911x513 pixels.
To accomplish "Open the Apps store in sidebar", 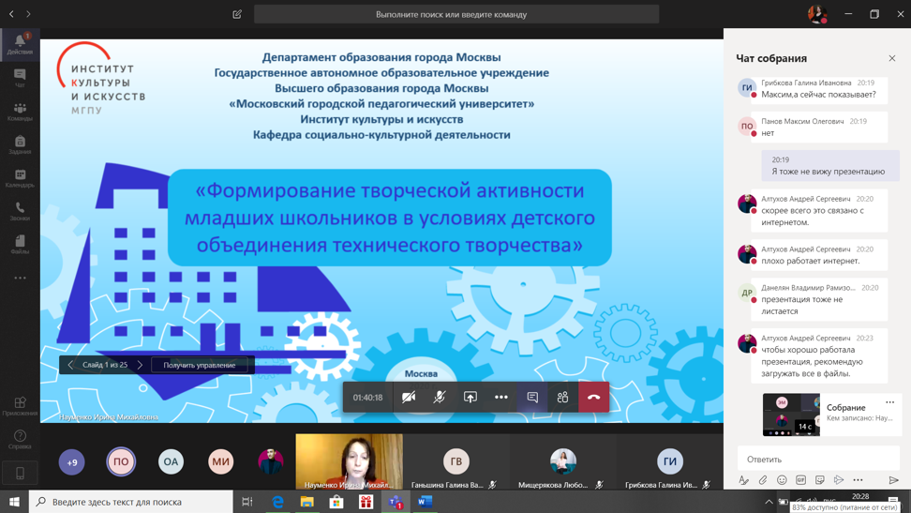I will tap(20, 407).
